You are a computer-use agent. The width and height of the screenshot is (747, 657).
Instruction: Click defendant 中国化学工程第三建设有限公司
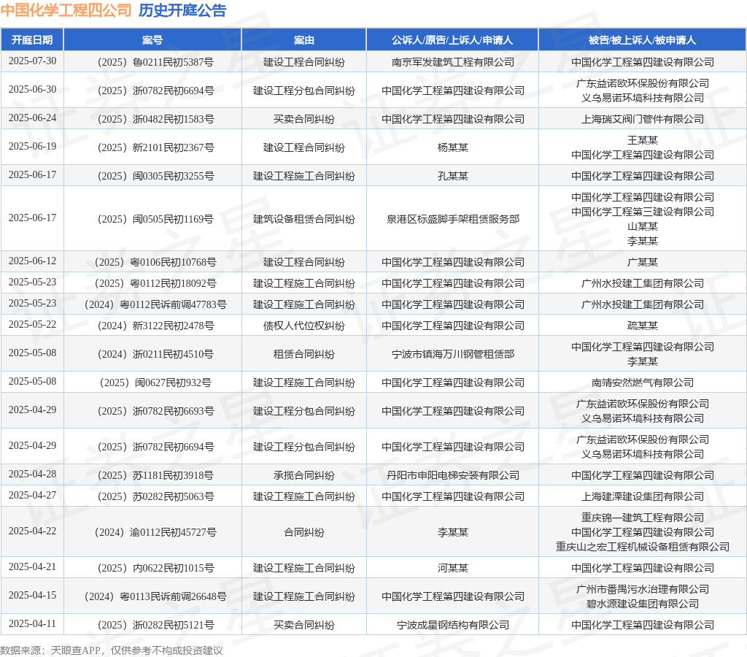pyautogui.click(x=643, y=212)
